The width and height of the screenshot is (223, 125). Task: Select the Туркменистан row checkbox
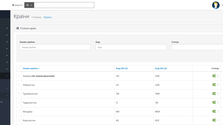click(19, 94)
